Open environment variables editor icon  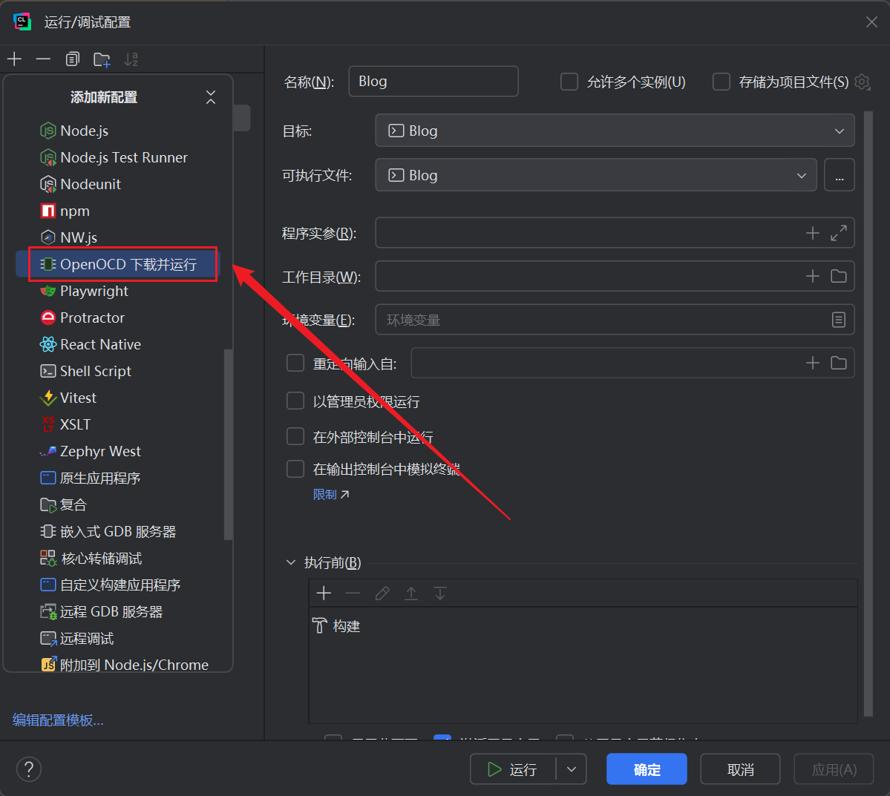838,320
